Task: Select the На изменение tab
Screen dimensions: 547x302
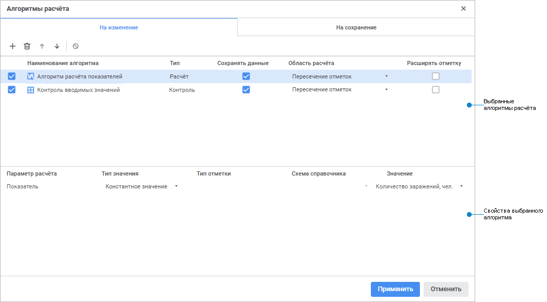Action: coord(119,27)
